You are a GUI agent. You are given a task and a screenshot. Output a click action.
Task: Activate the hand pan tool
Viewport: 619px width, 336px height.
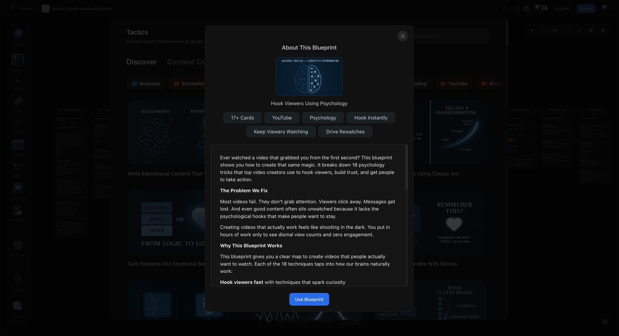tap(526, 9)
